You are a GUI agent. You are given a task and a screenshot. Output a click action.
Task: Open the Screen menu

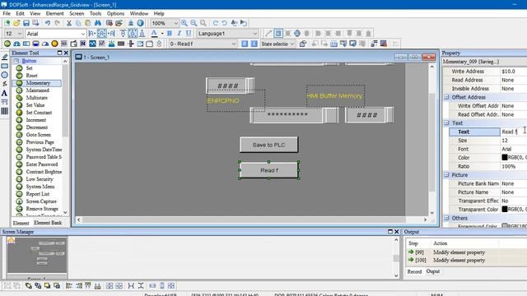(x=77, y=13)
